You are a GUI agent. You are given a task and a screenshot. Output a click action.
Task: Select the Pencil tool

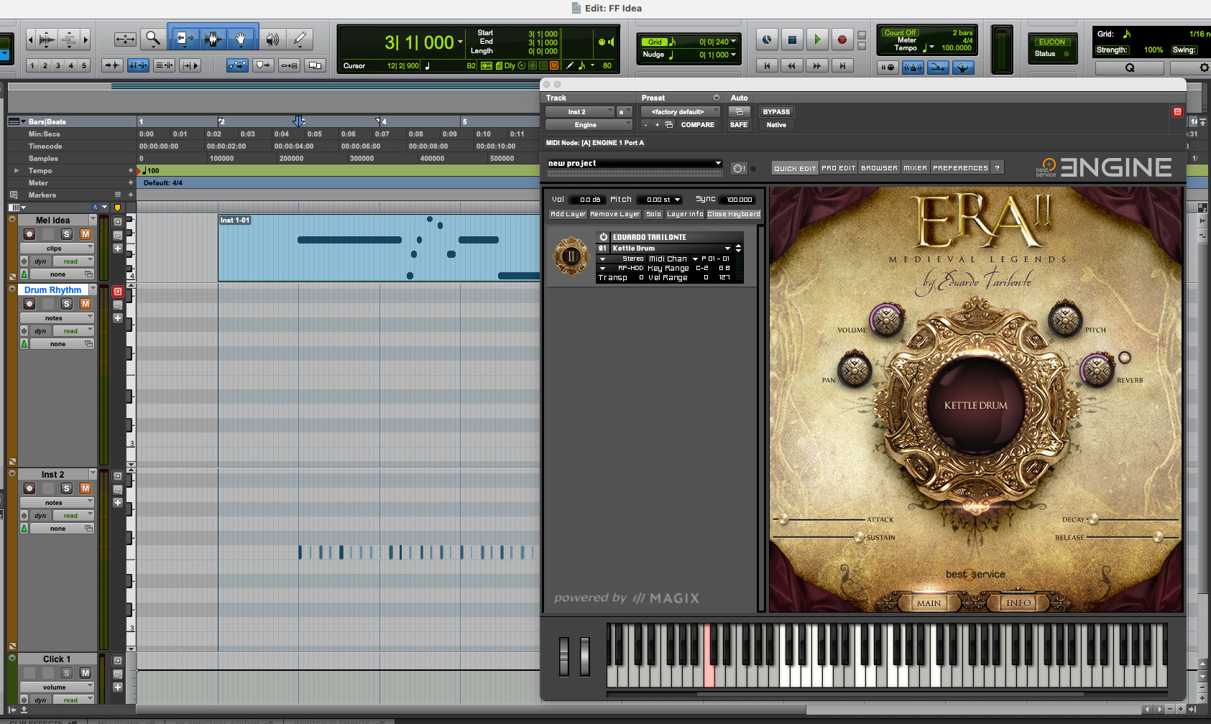(300, 39)
